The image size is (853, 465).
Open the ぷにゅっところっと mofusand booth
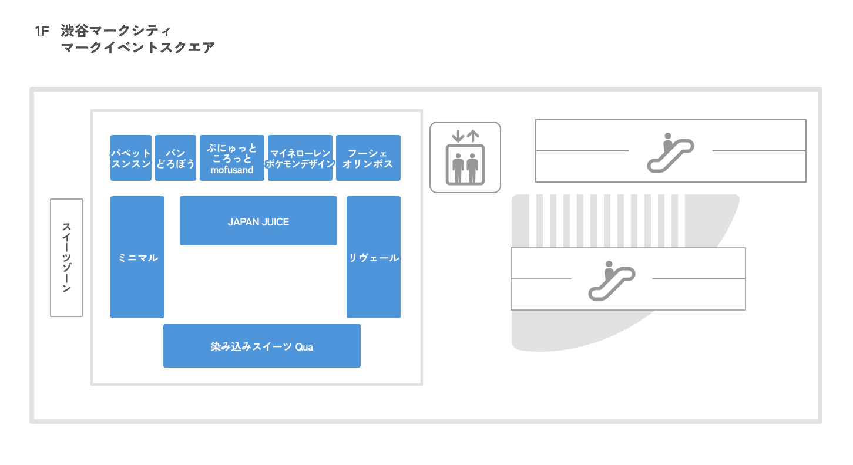pos(232,158)
